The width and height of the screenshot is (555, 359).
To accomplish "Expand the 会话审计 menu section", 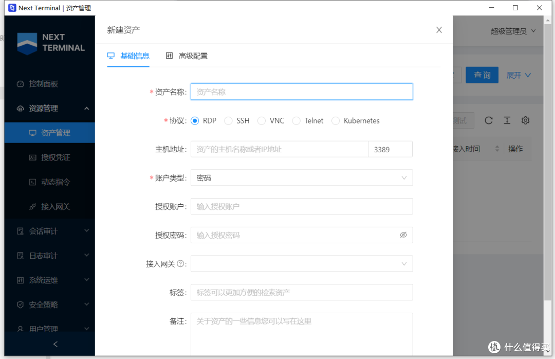I will pyautogui.click(x=49, y=231).
